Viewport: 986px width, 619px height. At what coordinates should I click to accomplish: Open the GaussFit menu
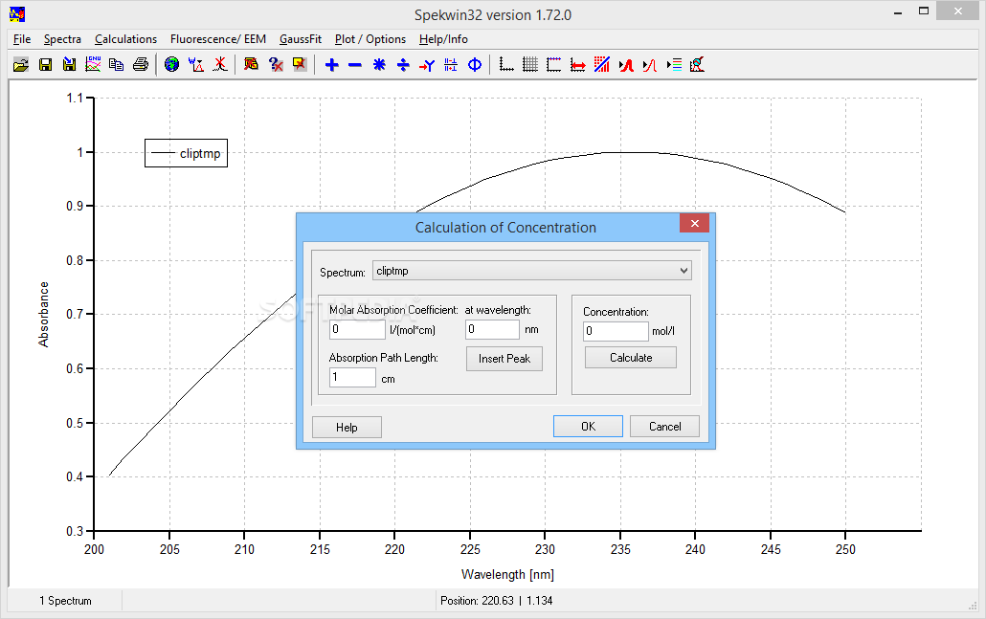(x=301, y=39)
